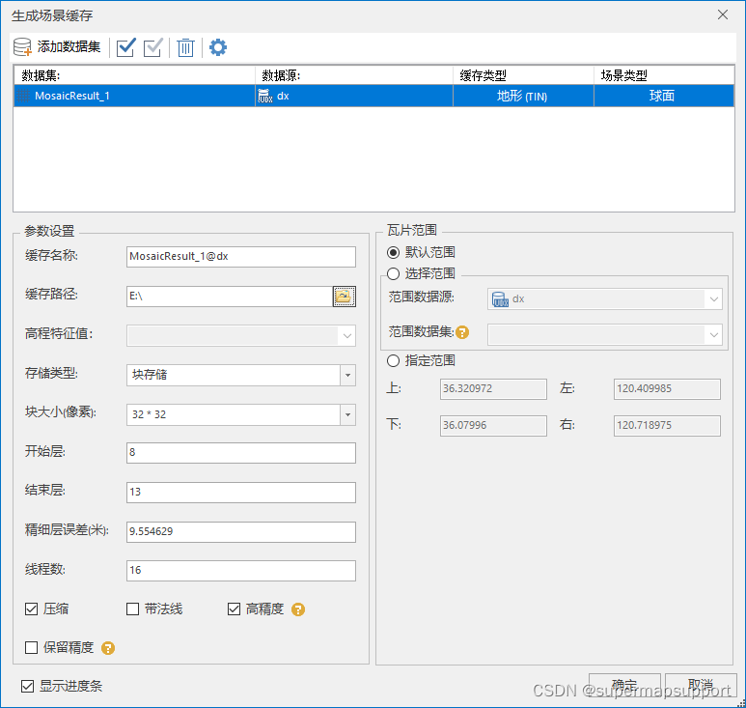Click the 场景类型 column header
The width and height of the screenshot is (746, 708).
(664, 75)
